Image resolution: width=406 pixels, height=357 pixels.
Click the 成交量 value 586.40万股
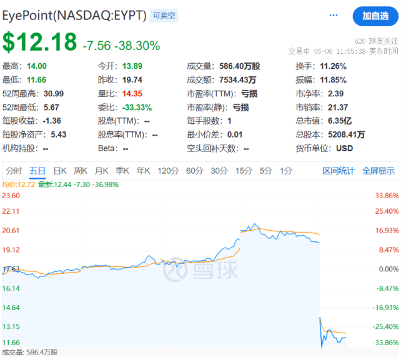tap(239, 66)
